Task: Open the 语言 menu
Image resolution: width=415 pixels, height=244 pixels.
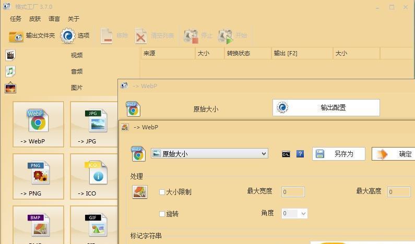Action: click(54, 19)
